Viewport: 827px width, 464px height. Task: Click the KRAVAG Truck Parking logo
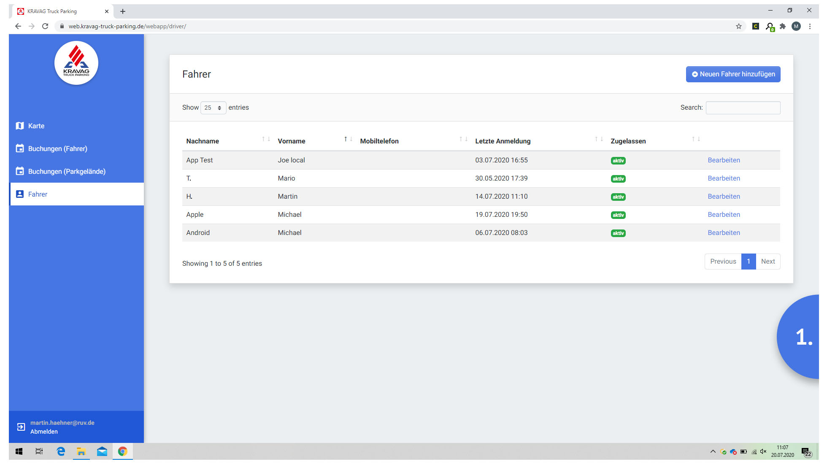pyautogui.click(x=76, y=63)
